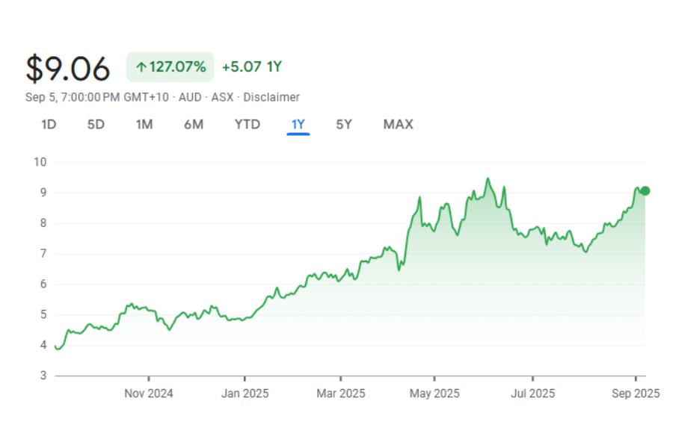Open the 6M chart view

(x=194, y=125)
